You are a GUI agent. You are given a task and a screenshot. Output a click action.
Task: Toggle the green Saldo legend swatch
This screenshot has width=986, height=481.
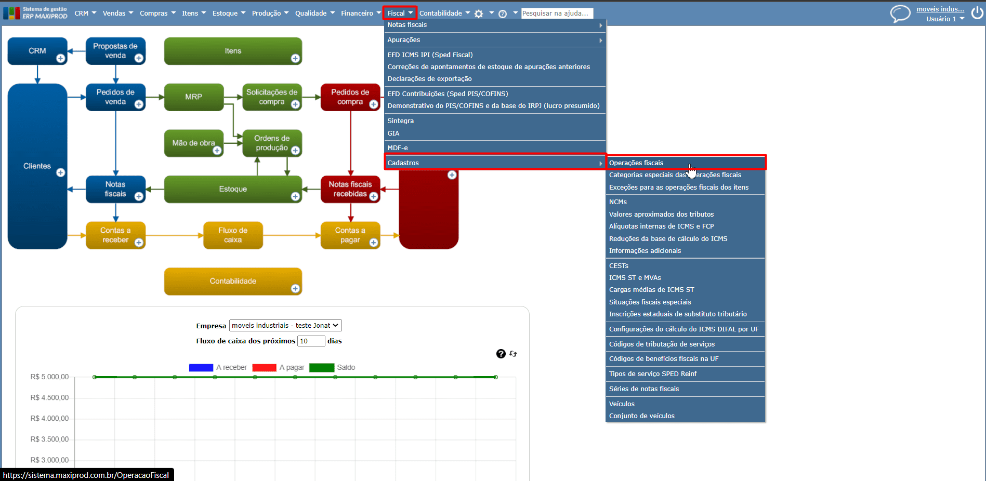[x=322, y=368]
